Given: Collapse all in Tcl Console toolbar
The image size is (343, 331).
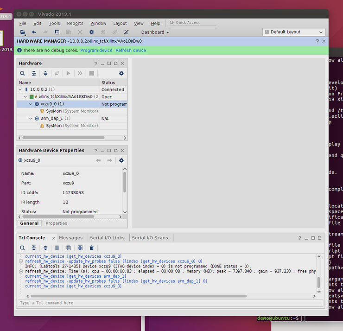Looking at the screenshot, I should click(34, 248).
